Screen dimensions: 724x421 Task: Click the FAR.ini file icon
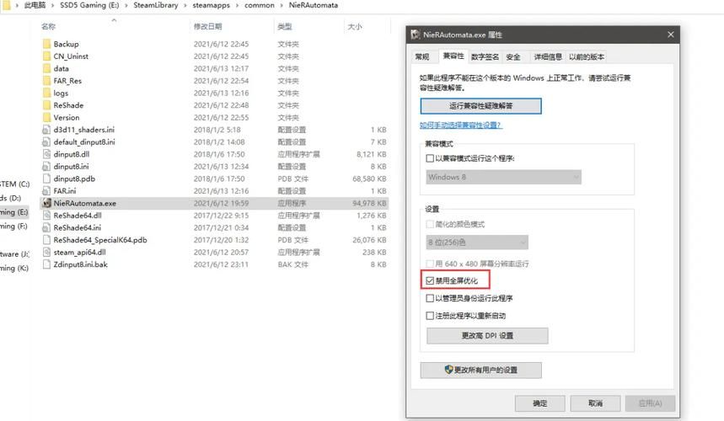[46, 190]
